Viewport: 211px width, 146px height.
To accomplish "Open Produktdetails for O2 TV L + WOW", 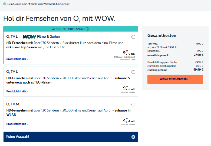I will 17,59.
